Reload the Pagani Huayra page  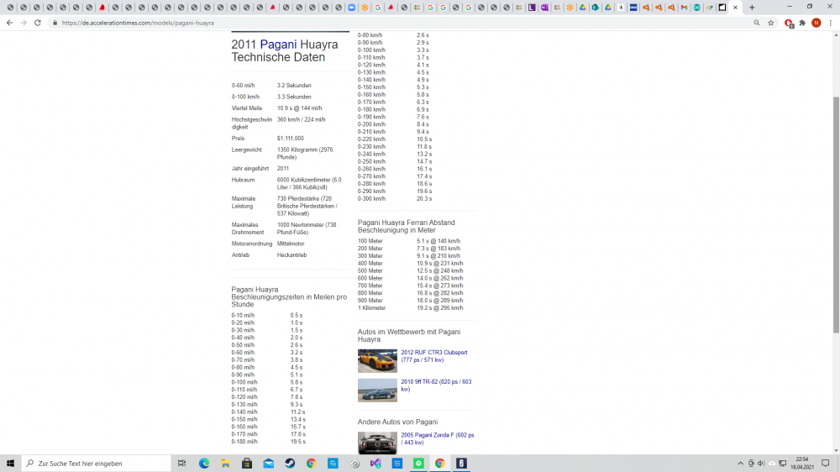pyautogui.click(x=38, y=23)
